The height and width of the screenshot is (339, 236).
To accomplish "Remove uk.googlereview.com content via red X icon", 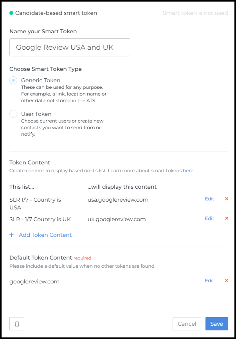I will pyautogui.click(x=227, y=218).
